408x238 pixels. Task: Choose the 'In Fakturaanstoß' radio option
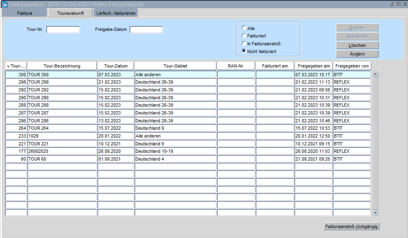244,43
